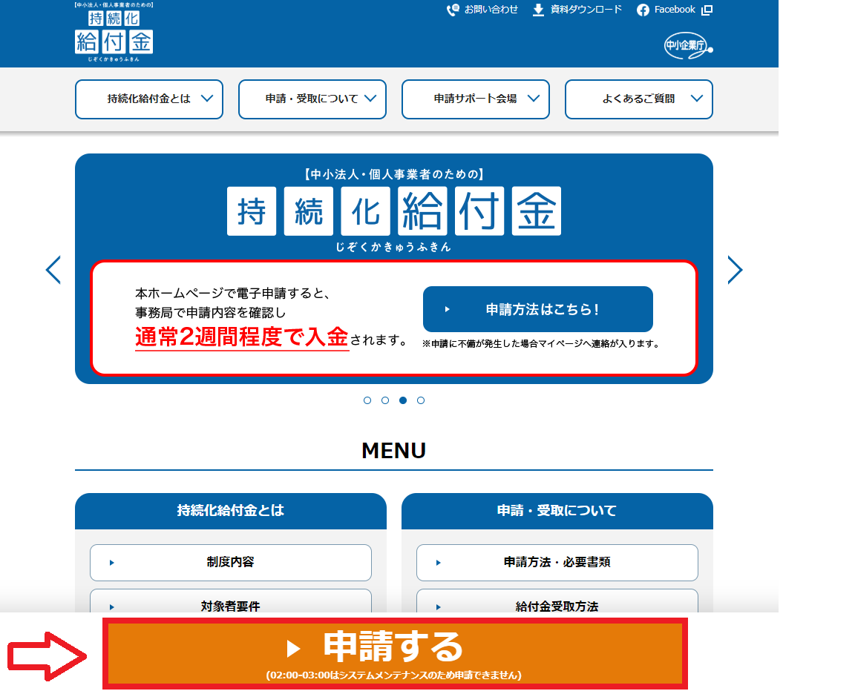
Task: Click the orange 申請する button
Action: (x=396, y=653)
